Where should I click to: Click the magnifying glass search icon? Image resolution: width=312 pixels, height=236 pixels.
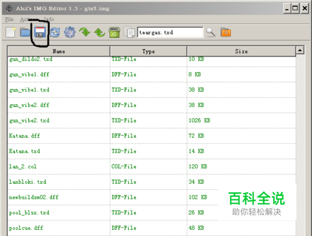[x=211, y=32]
